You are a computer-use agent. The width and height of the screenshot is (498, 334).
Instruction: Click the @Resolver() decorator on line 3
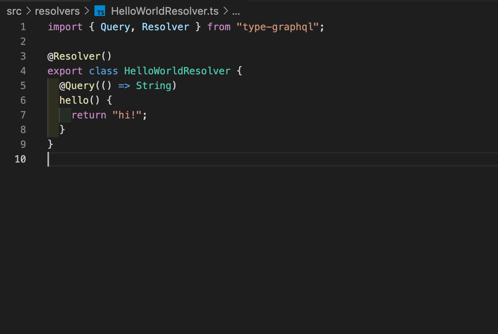80,56
